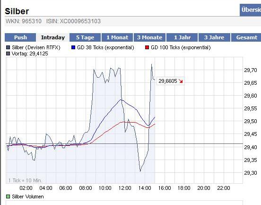Select the 1 Jahr tab
The width and height of the screenshot is (261, 205).
182,37
